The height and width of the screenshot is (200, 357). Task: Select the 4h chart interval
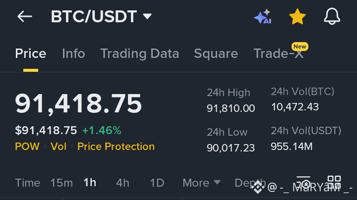122,183
